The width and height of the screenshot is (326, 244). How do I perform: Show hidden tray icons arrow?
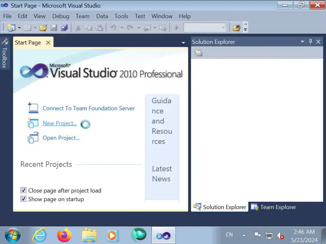point(244,235)
